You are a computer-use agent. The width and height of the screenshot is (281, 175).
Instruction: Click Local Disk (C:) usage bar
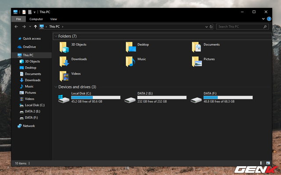click(x=96, y=97)
